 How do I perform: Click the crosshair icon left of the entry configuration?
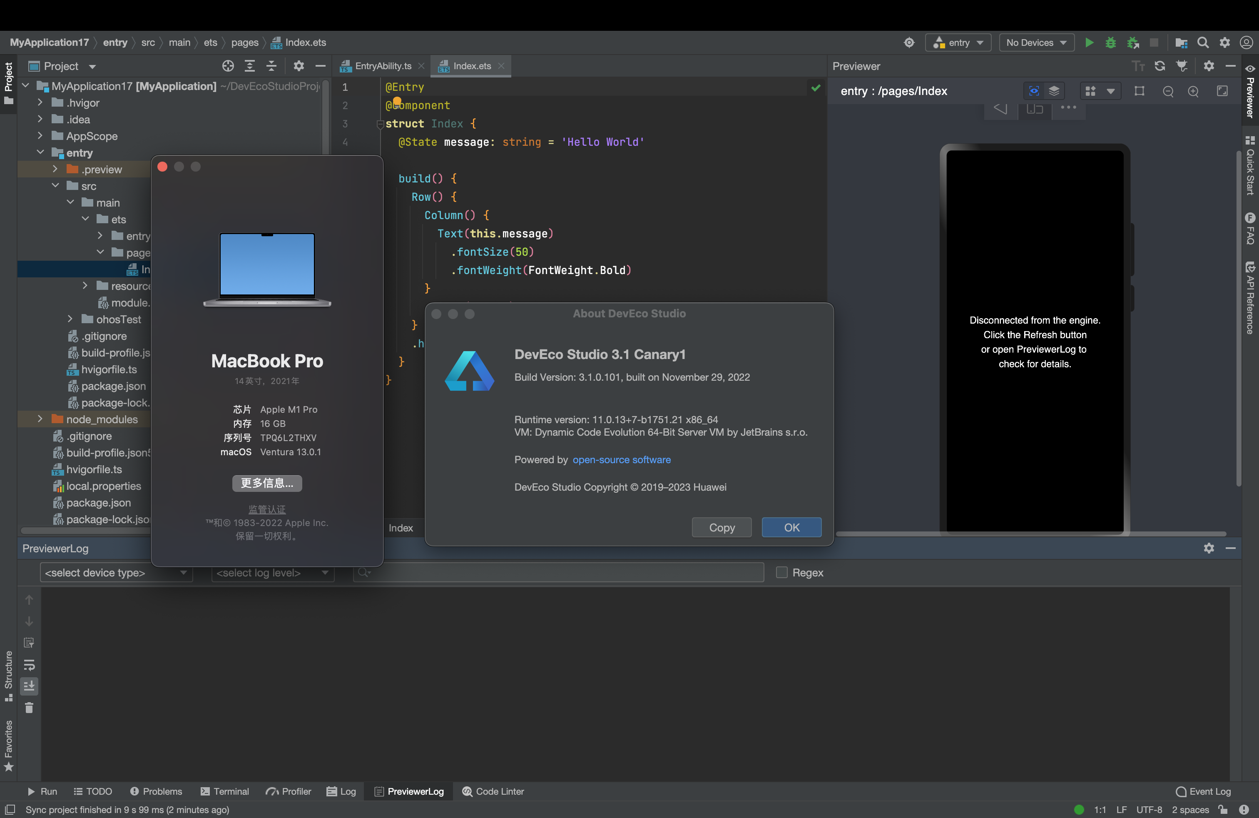tap(909, 42)
